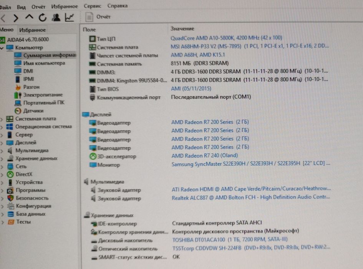Viewport: 363px width, 269px height.
Task: Open the Избранное menu in the menu bar
Action: pyautogui.click(x=65, y=7)
